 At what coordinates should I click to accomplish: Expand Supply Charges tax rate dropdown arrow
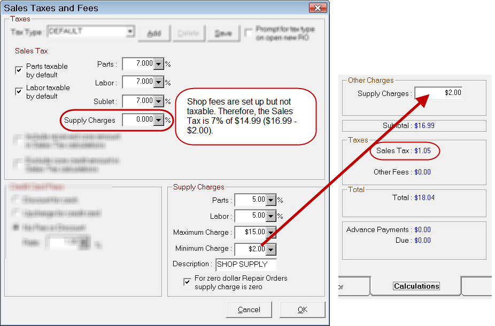tap(158, 120)
